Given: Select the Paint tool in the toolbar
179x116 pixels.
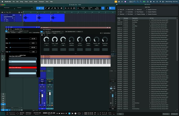Looking at the screenshot, I should click(52, 8).
